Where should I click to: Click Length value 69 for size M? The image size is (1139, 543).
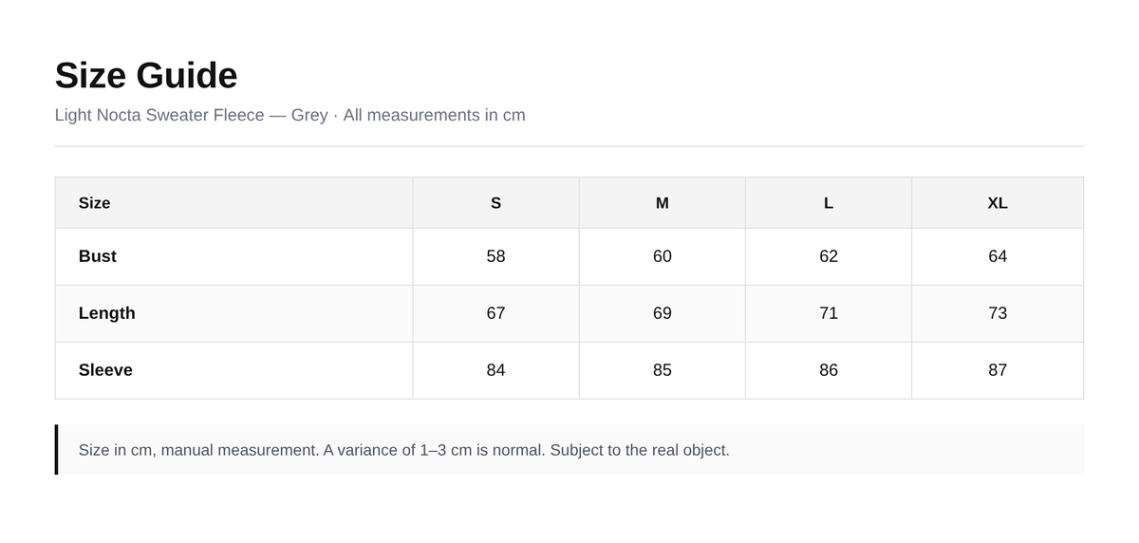pos(663,313)
